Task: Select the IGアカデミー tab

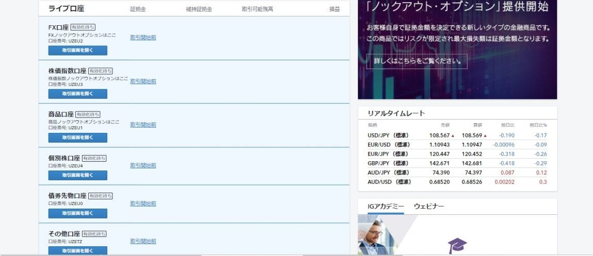Action: [x=386, y=207]
